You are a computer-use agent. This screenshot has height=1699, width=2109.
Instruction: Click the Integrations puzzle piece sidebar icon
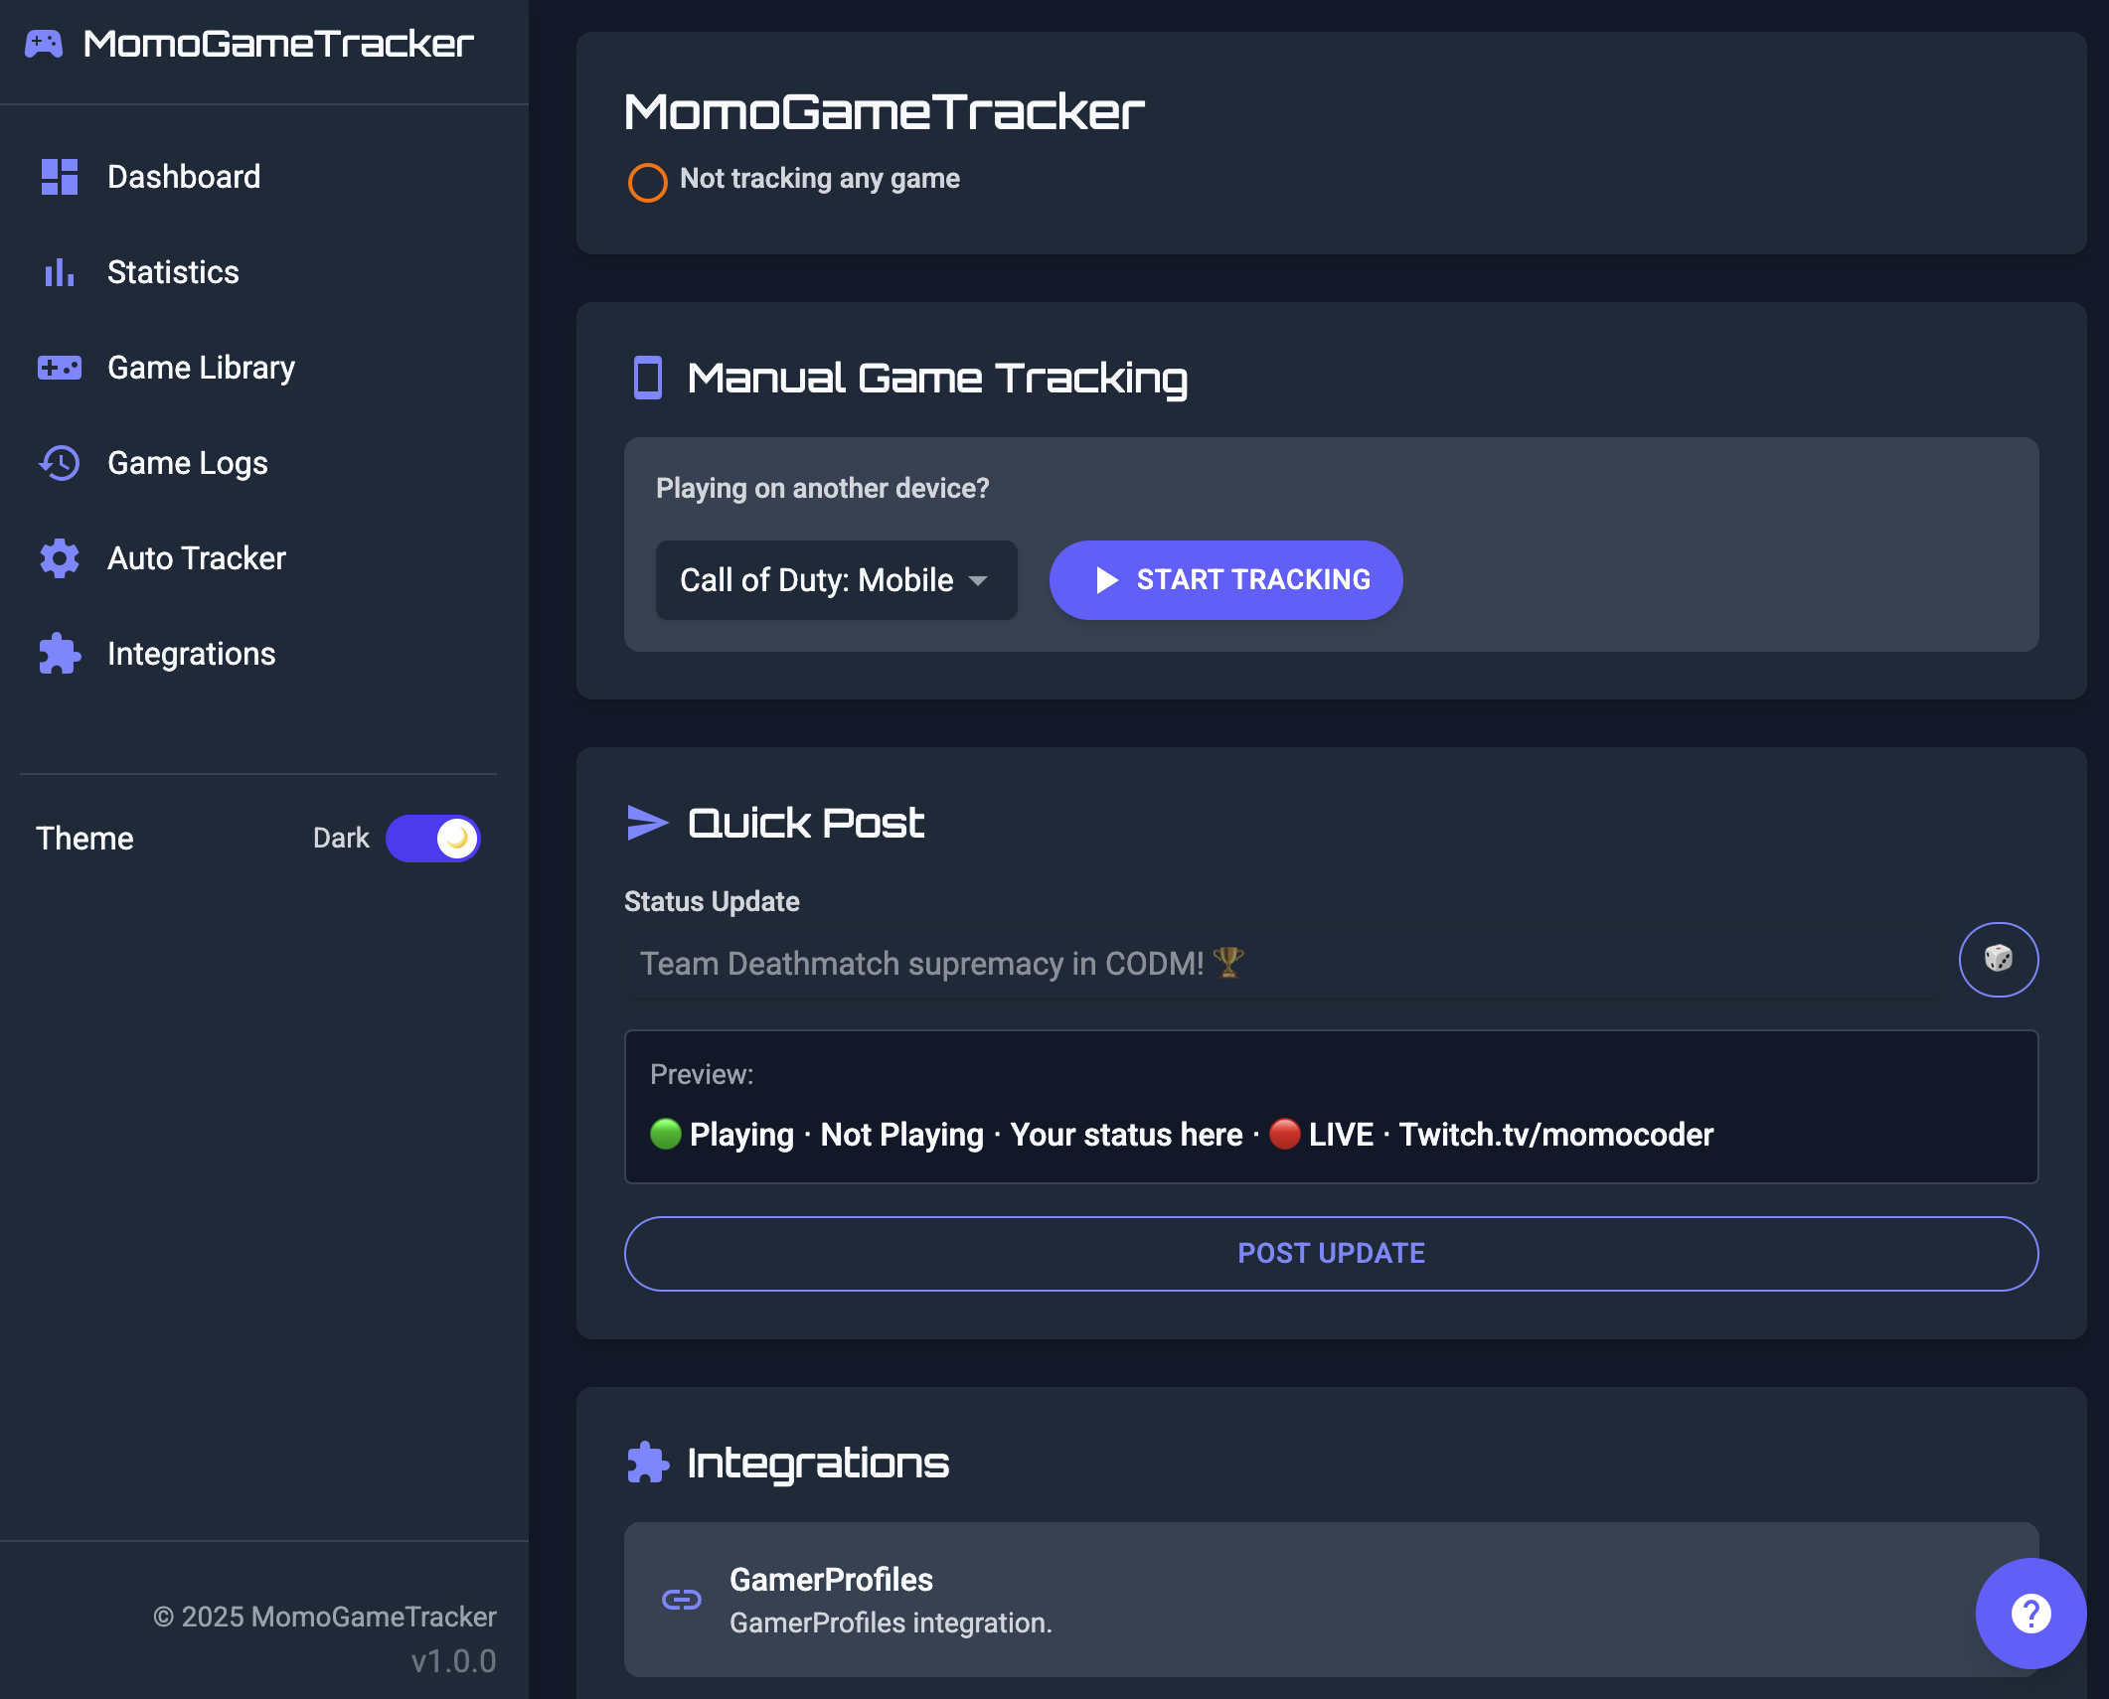(x=60, y=654)
